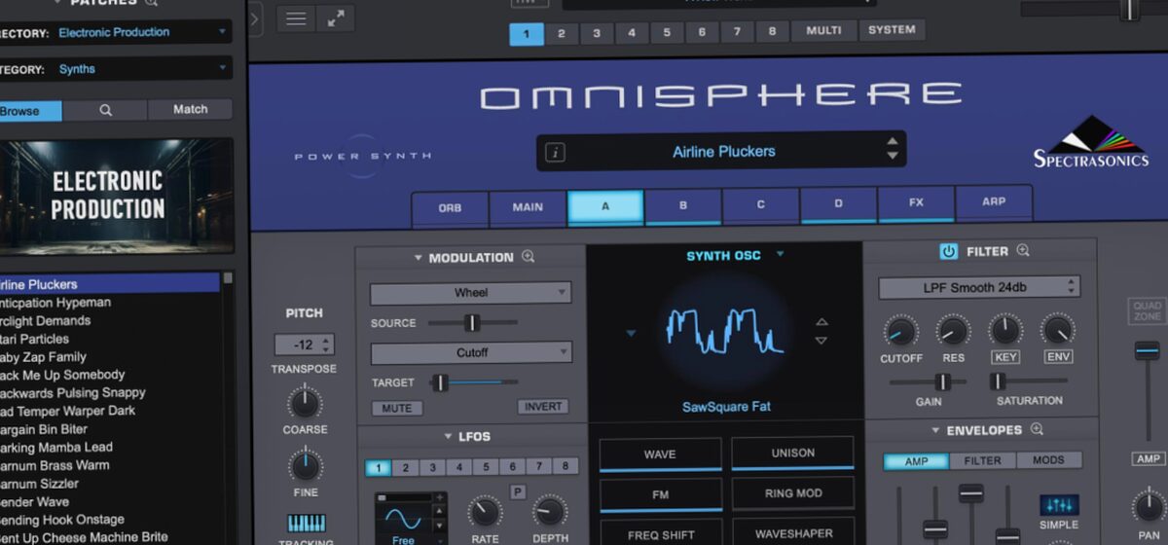This screenshot has height=545, width=1168.
Task: Enable the FM oscillator section
Action: point(660,494)
